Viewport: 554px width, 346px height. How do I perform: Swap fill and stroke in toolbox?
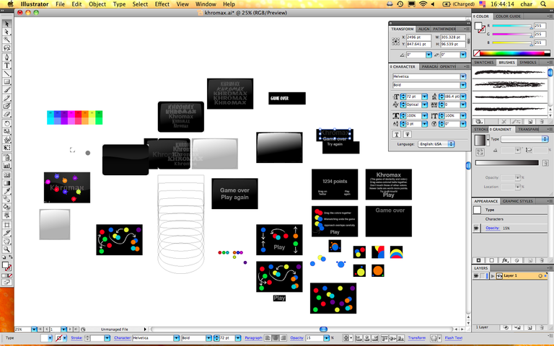tap(10, 257)
